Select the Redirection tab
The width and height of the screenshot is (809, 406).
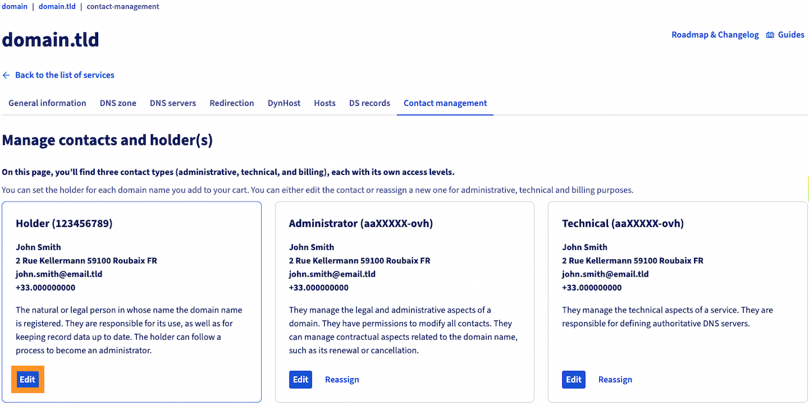coord(232,103)
